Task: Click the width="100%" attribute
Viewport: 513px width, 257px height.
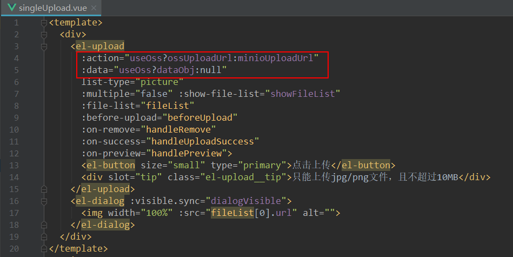Action: [x=141, y=213]
